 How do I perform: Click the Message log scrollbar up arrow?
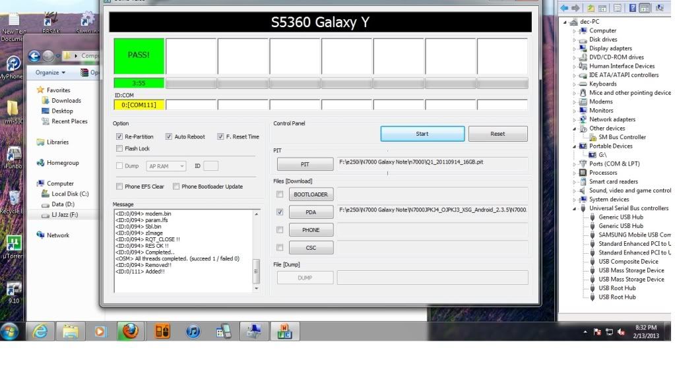tap(257, 214)
